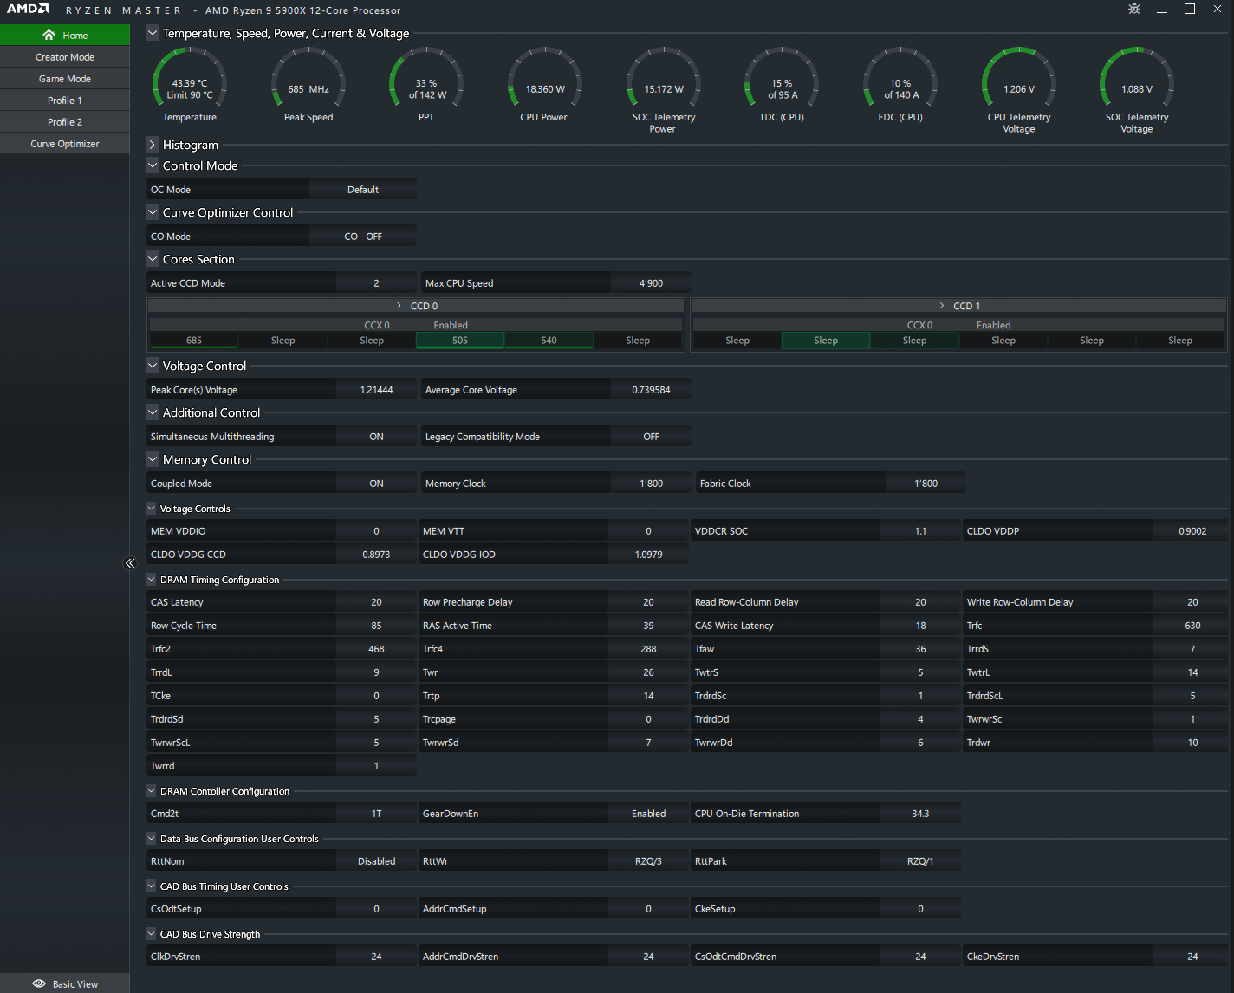This screenshot has height=993, width=1234.
Task: Click OC Mode Default value
Action: click(x=363, y=190)
